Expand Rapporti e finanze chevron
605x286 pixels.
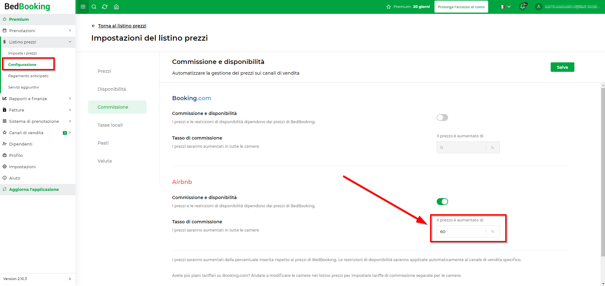70,99
